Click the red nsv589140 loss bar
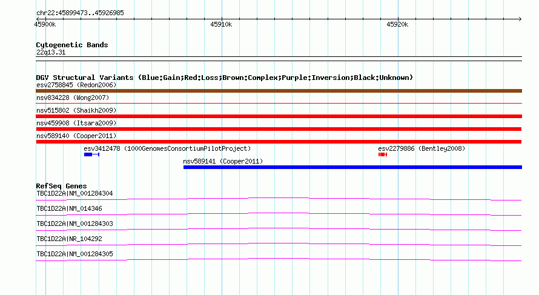Screen dimensions: 539x295 pos(279,142)
